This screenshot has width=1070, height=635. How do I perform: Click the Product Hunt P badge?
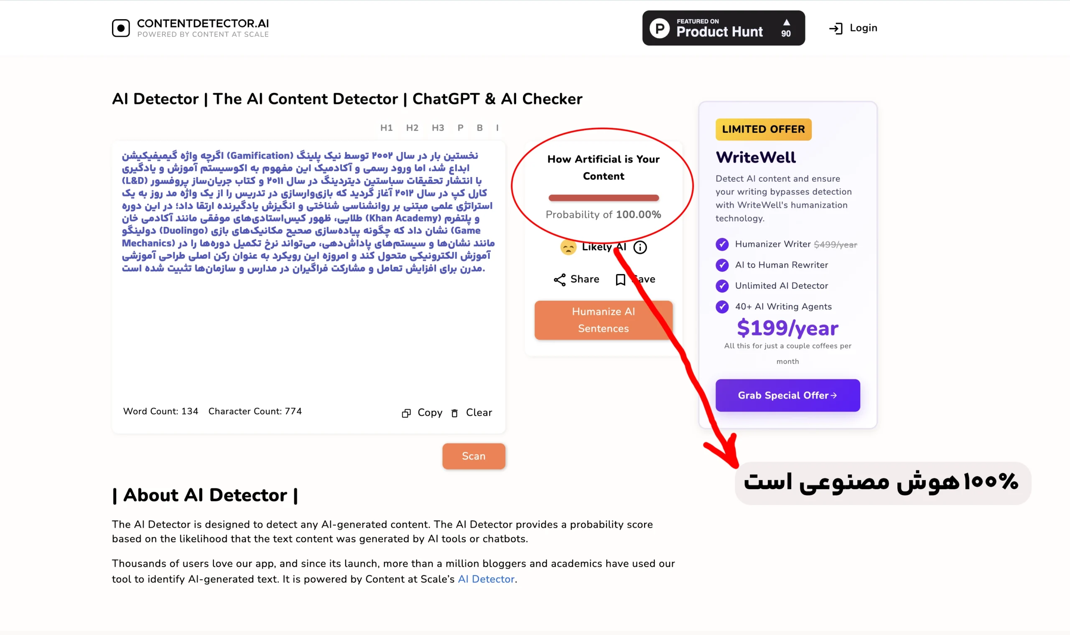click(659, 28)
